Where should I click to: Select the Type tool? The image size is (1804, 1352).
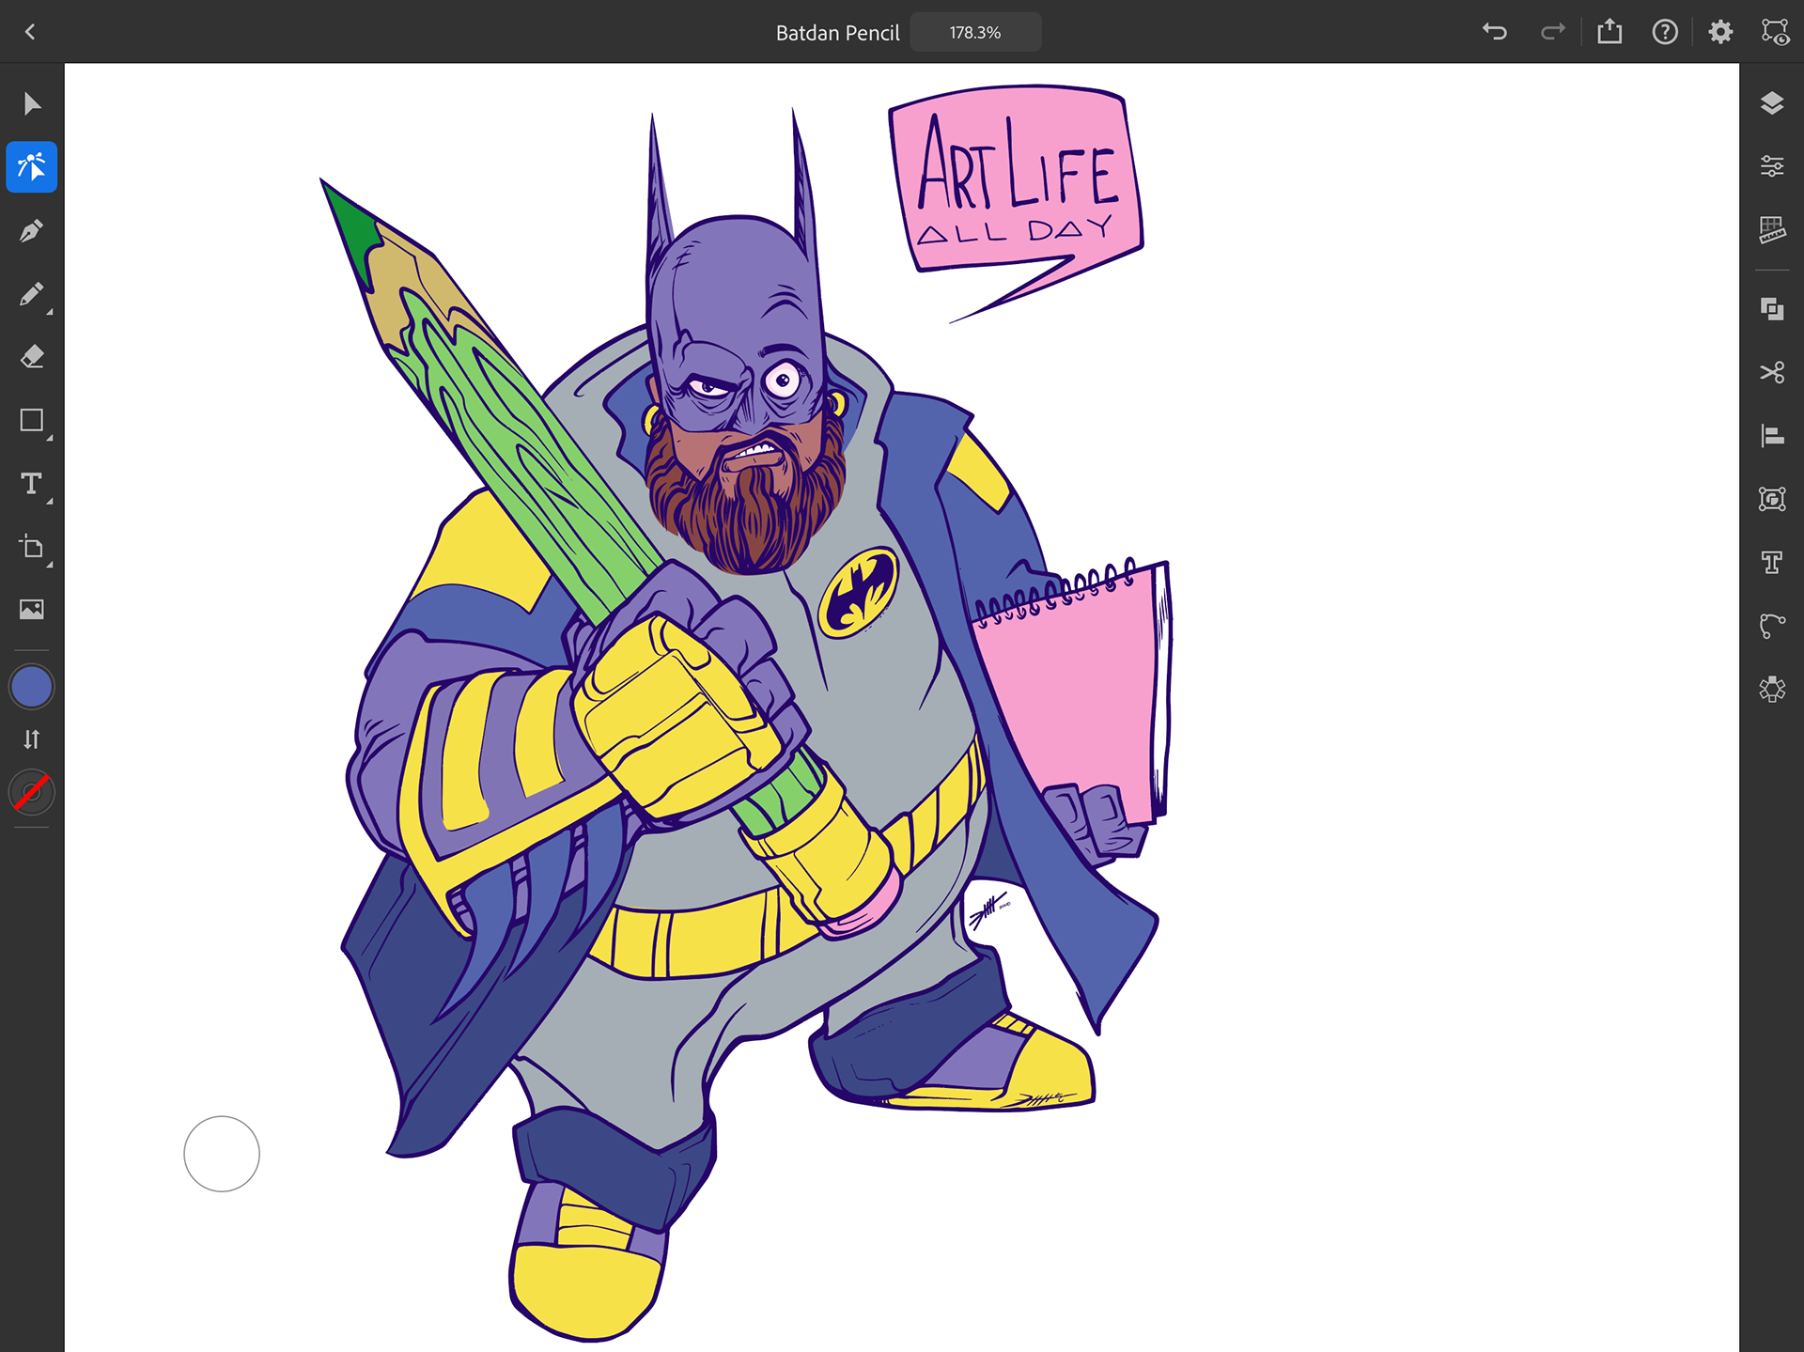[x=32, y=484]
